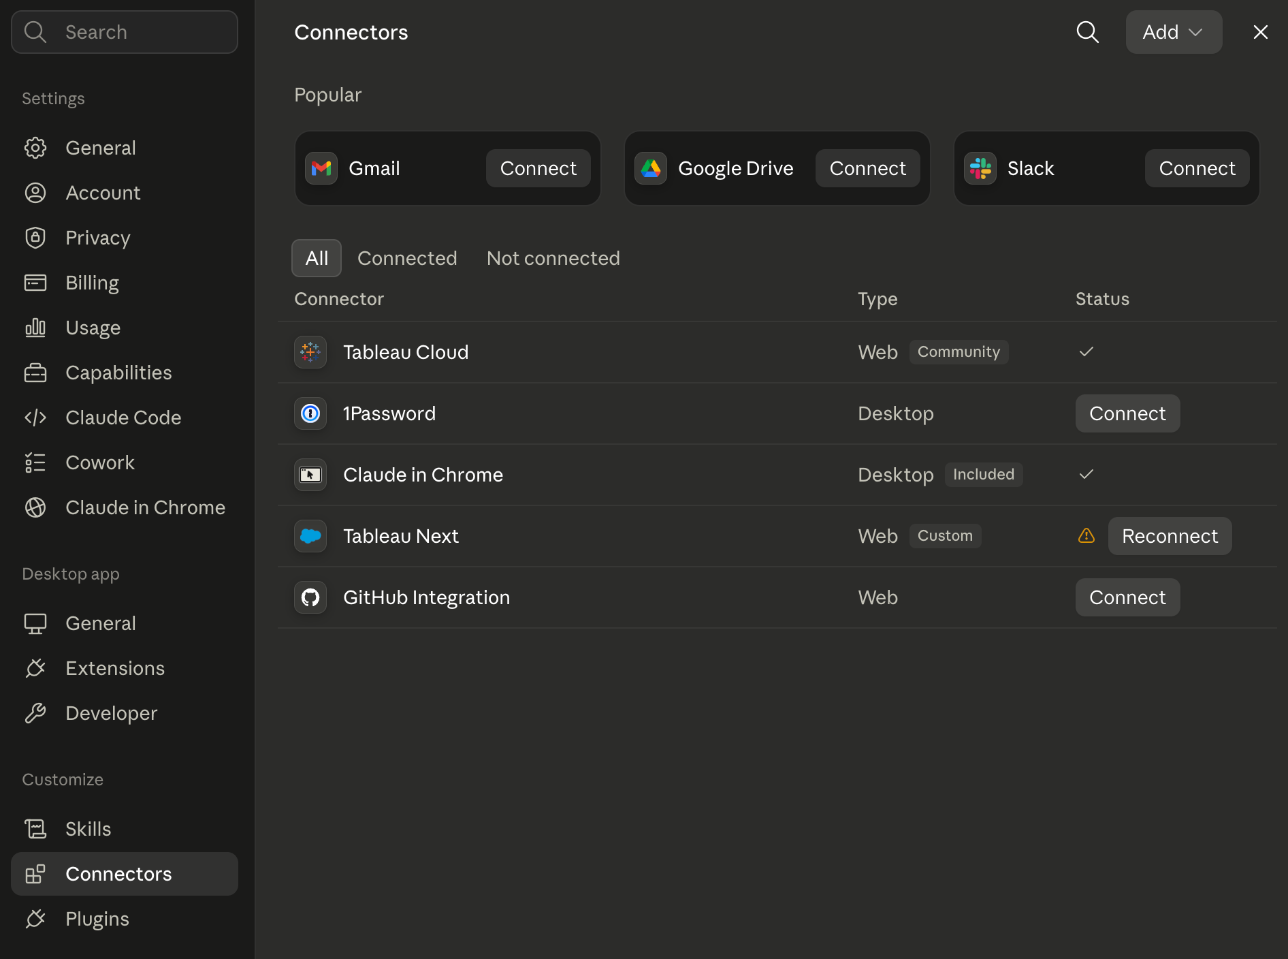
Task: Click the 1Password connector name
Action: (389, 413)
